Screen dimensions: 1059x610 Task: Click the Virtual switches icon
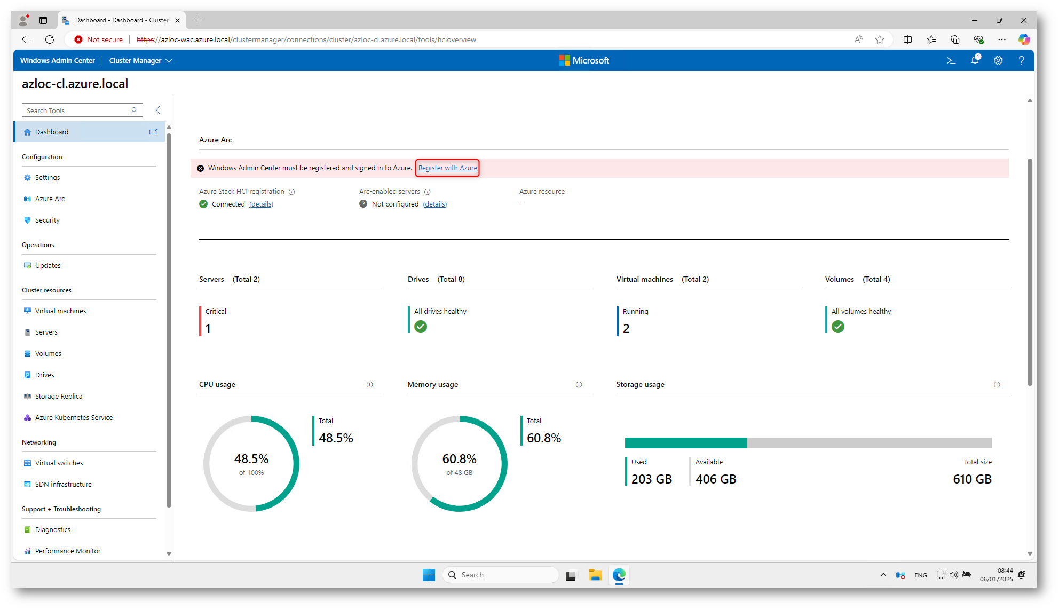(x=28, y=463)
